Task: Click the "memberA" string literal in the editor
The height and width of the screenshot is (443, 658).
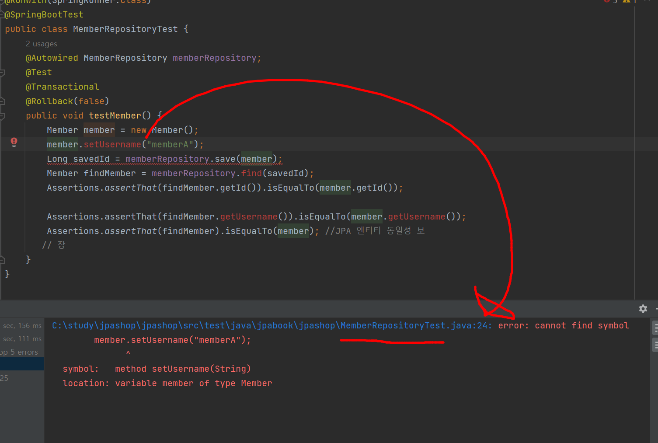Action: (170, 145)
